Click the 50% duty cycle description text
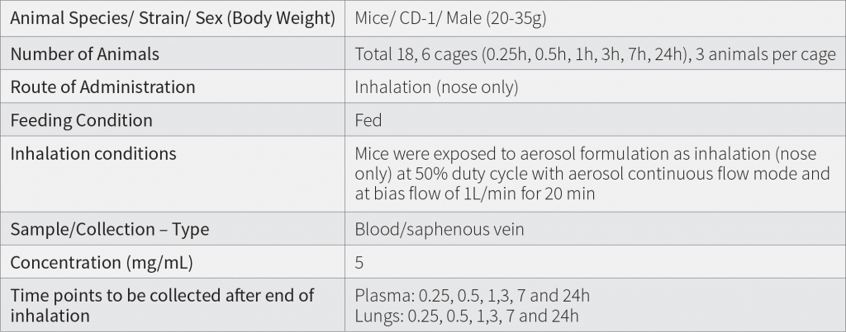The width and height of the screenshot is (846, 332). pos(592,174)
